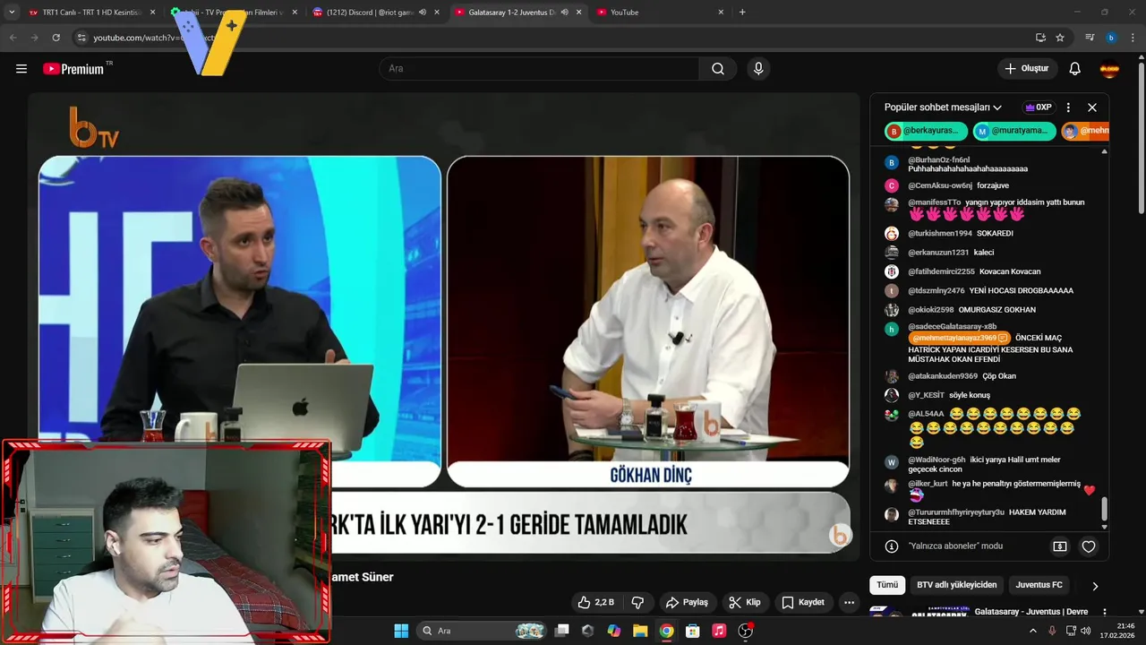Click the Windows taskbar Ara search box
Screen dimensions: 1146x645
coord(482,631)
